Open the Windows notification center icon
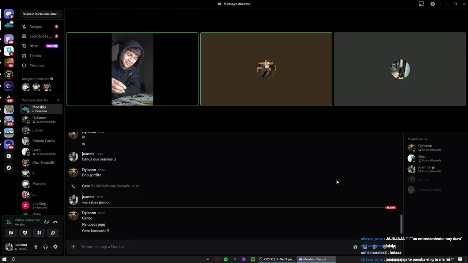This screenshot has height=263, width=468. coord(460,259)
